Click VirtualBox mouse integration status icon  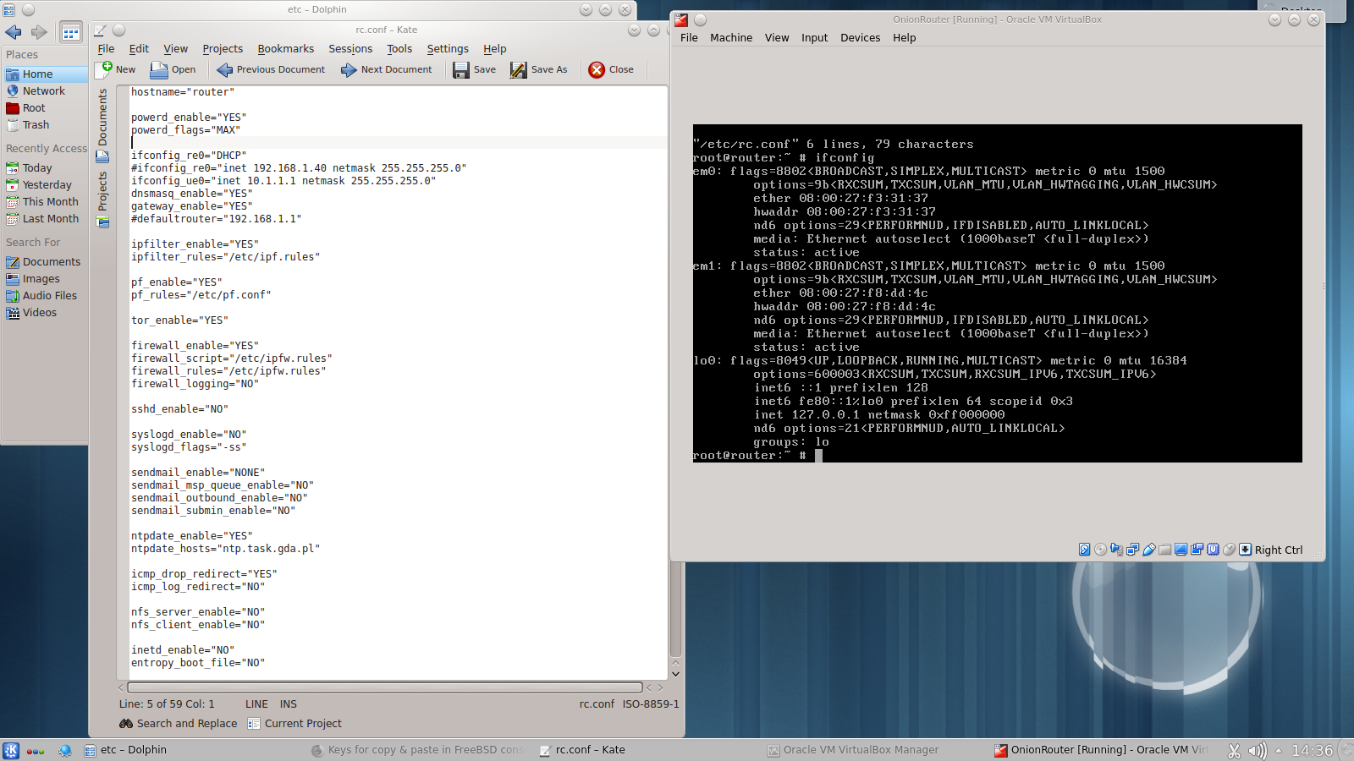click(x=1229, y=550)
